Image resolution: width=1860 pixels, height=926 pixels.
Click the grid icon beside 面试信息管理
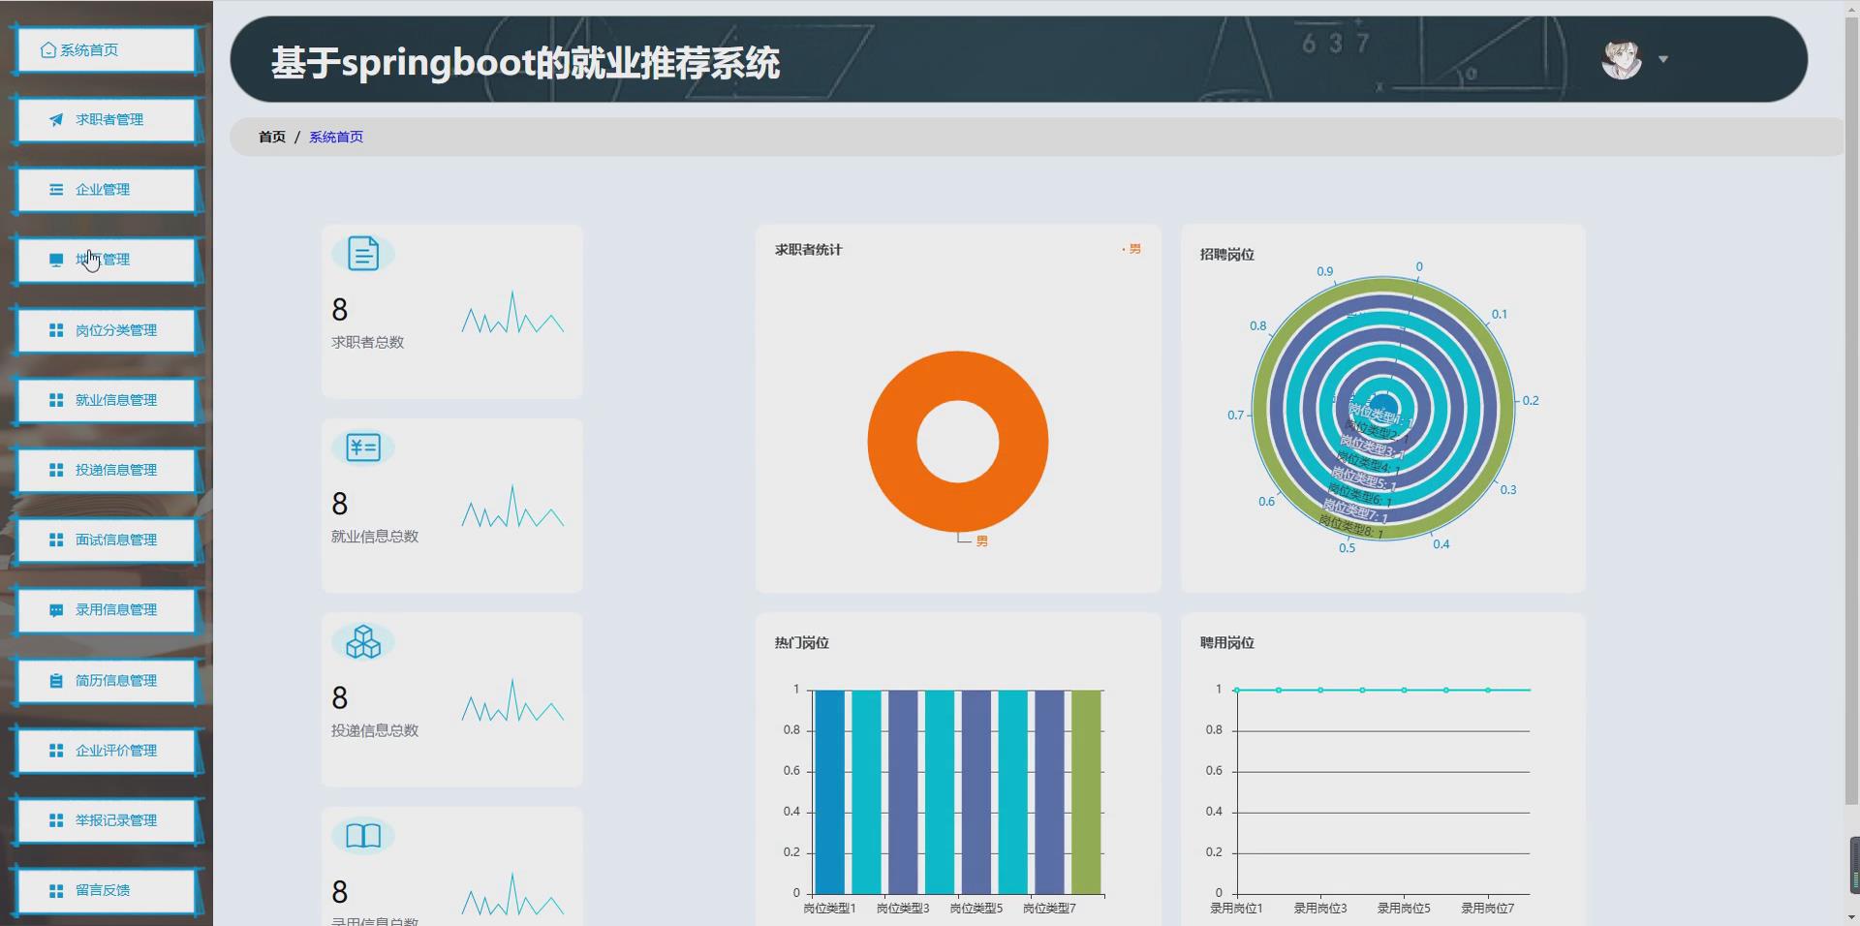point(56,540)
